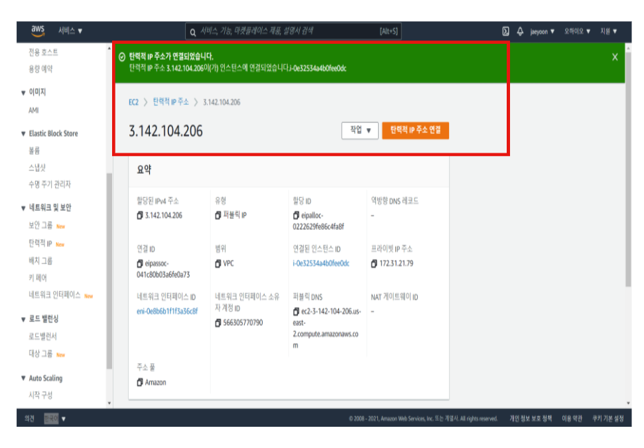Open 볼륨 in sidebar
Image resolution: width=644 pixels, height=448 pixels.
click(34, 151)
